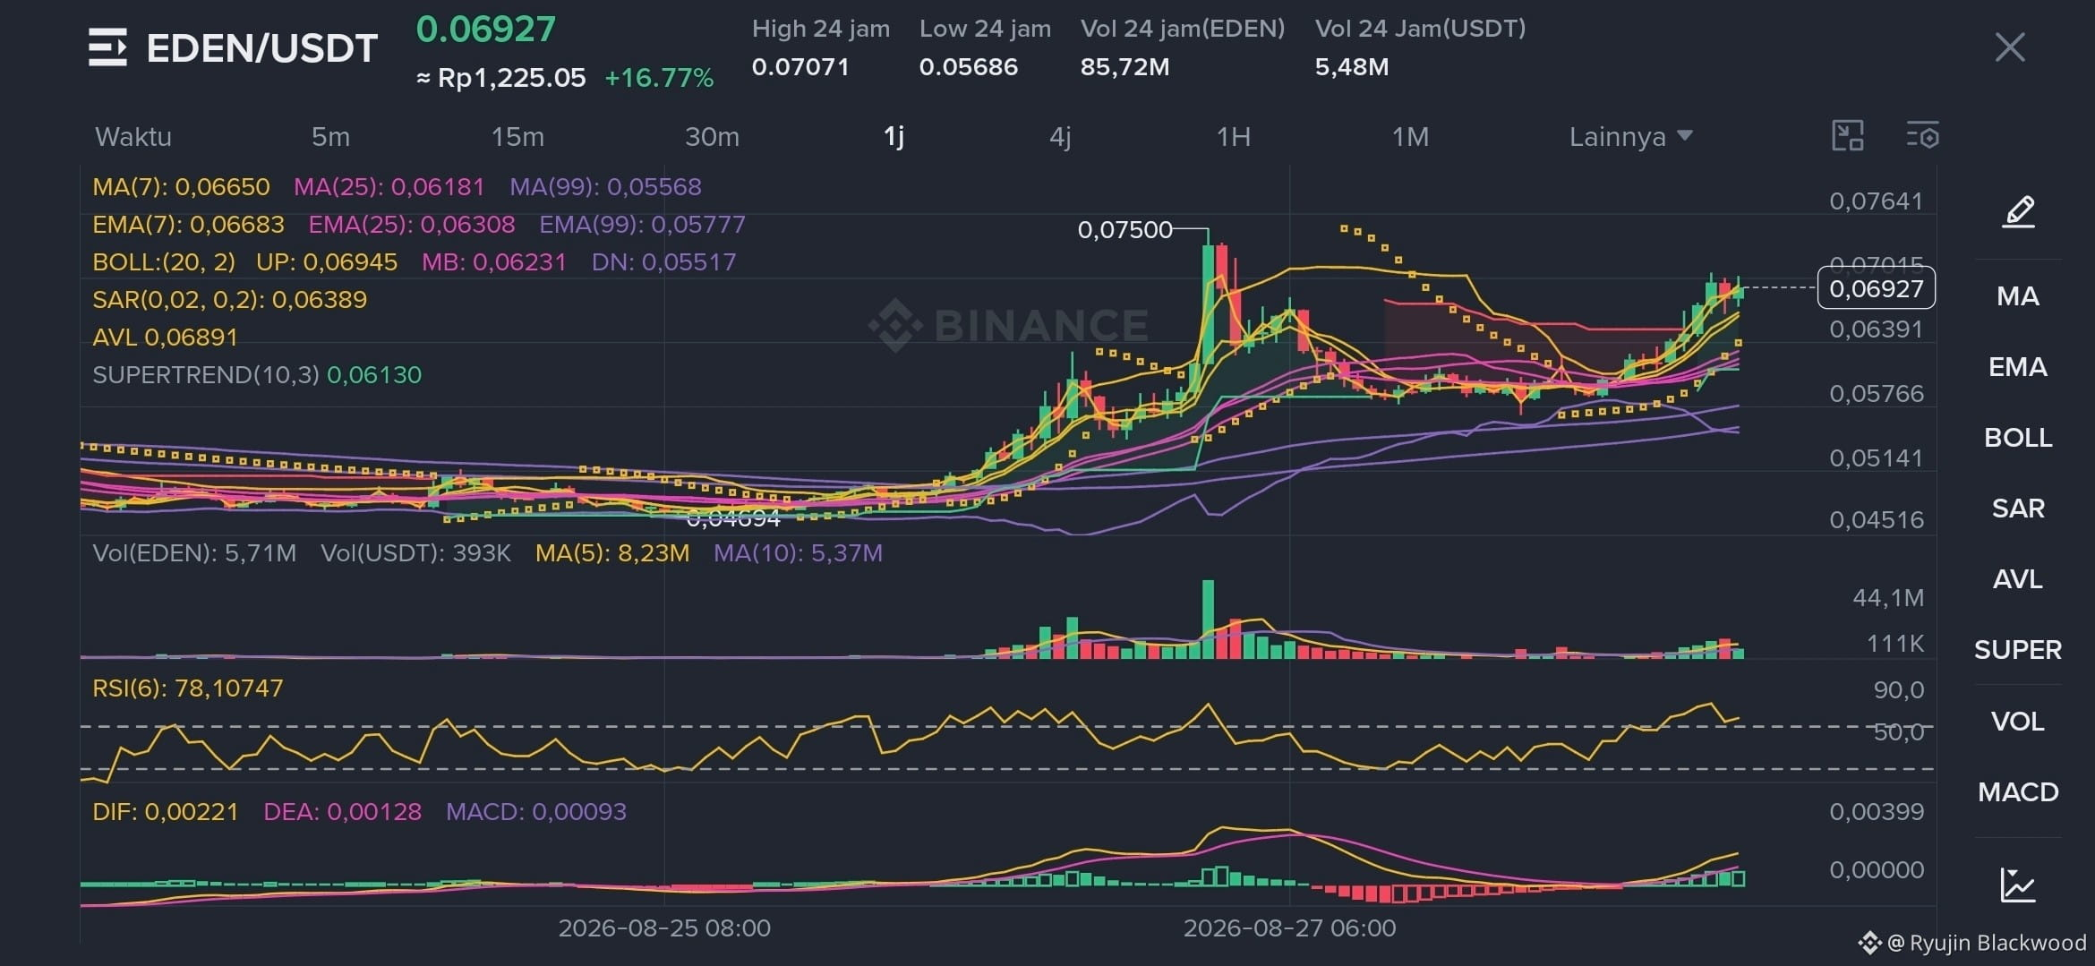Select the 30m timeframe
This screenshot has width=2095, height=966.
click(x=712, y=137)
